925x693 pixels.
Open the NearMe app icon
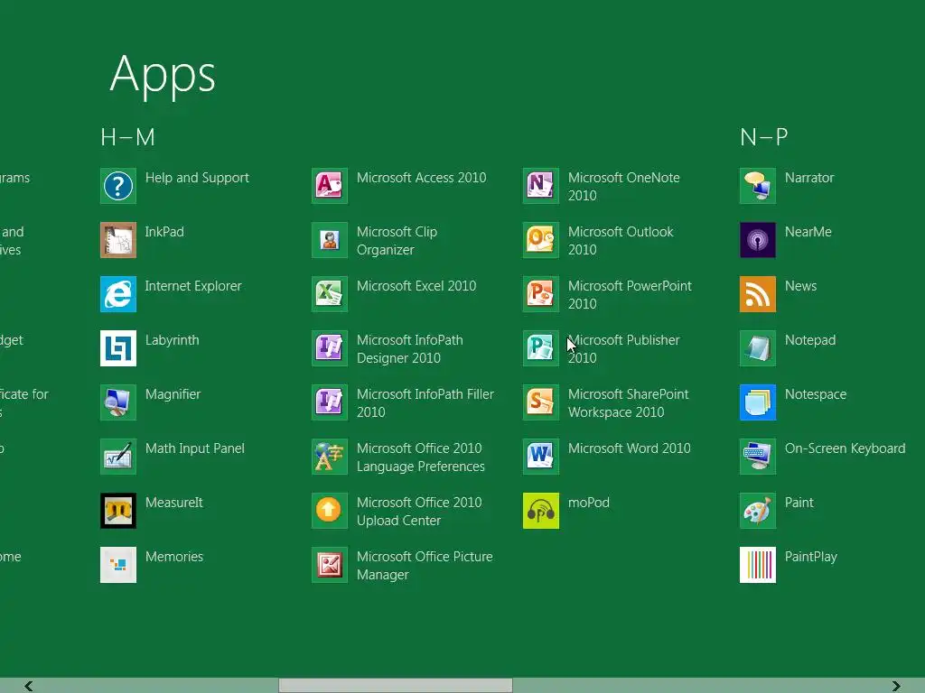point(758,240)
